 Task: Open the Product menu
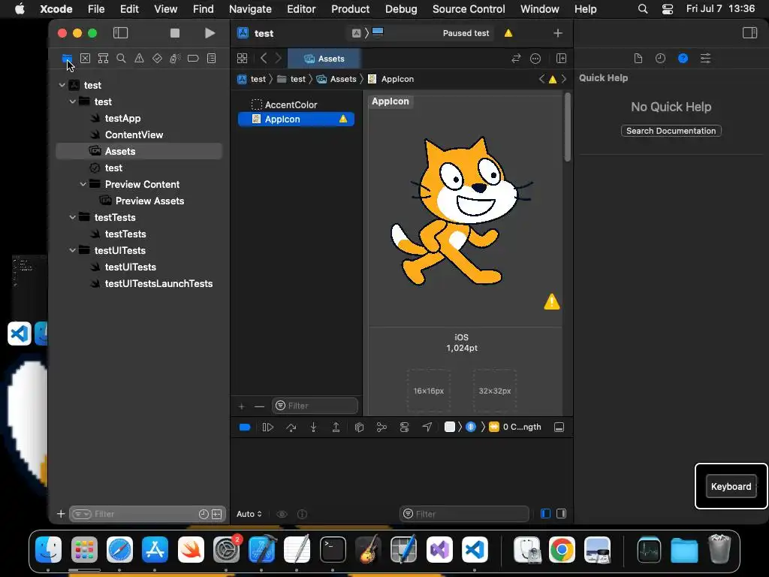tap(350, 9)
